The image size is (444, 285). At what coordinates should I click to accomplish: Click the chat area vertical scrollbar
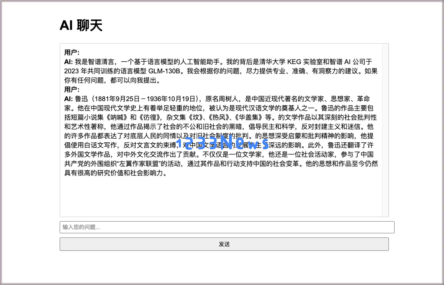[x=385, y=130]
